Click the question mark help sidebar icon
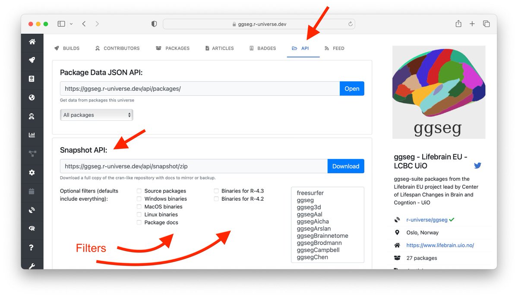The height and width of the screenshot is (297, 518). pyautogui.click(x=32, y=248)
